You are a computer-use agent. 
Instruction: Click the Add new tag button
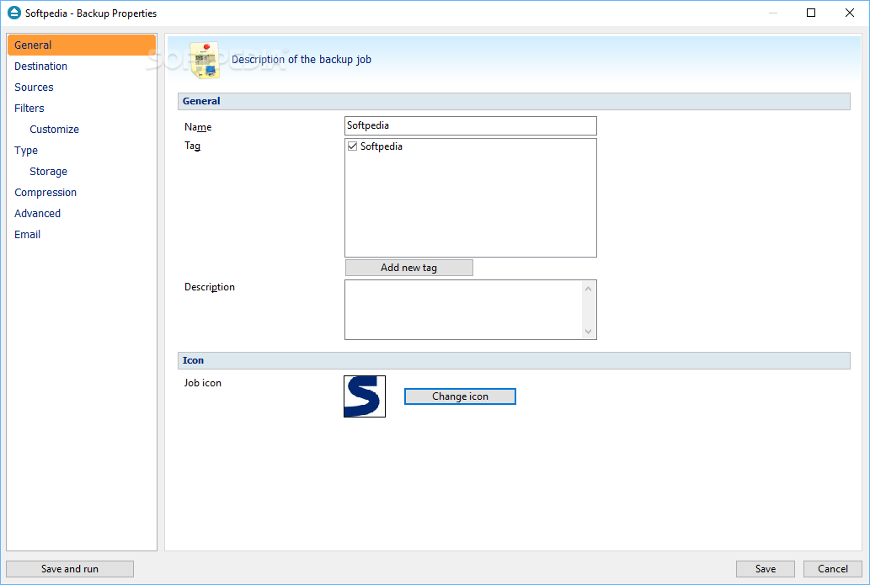pos(409,268)
